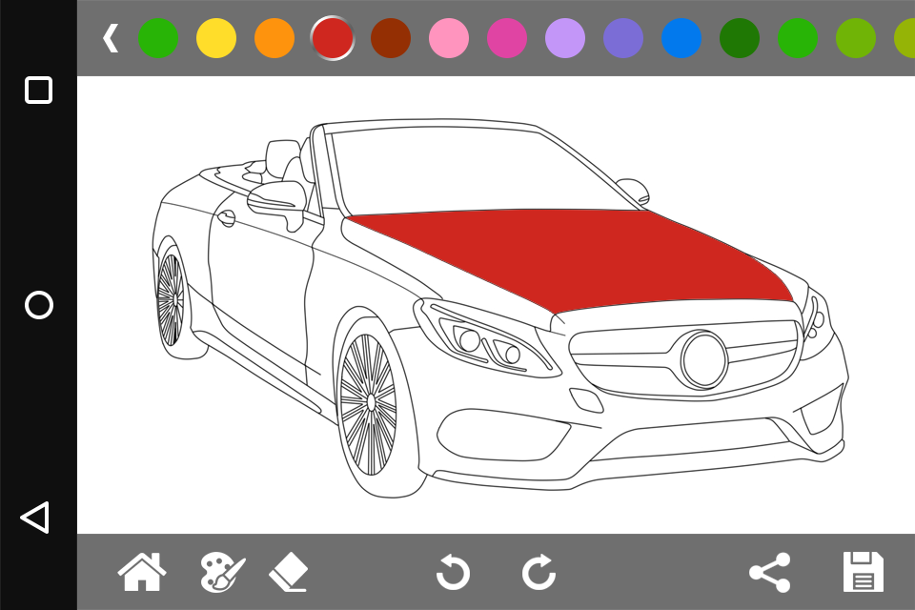
Task: Pick the magenta color swatch
Action: (x=507, y=38)
